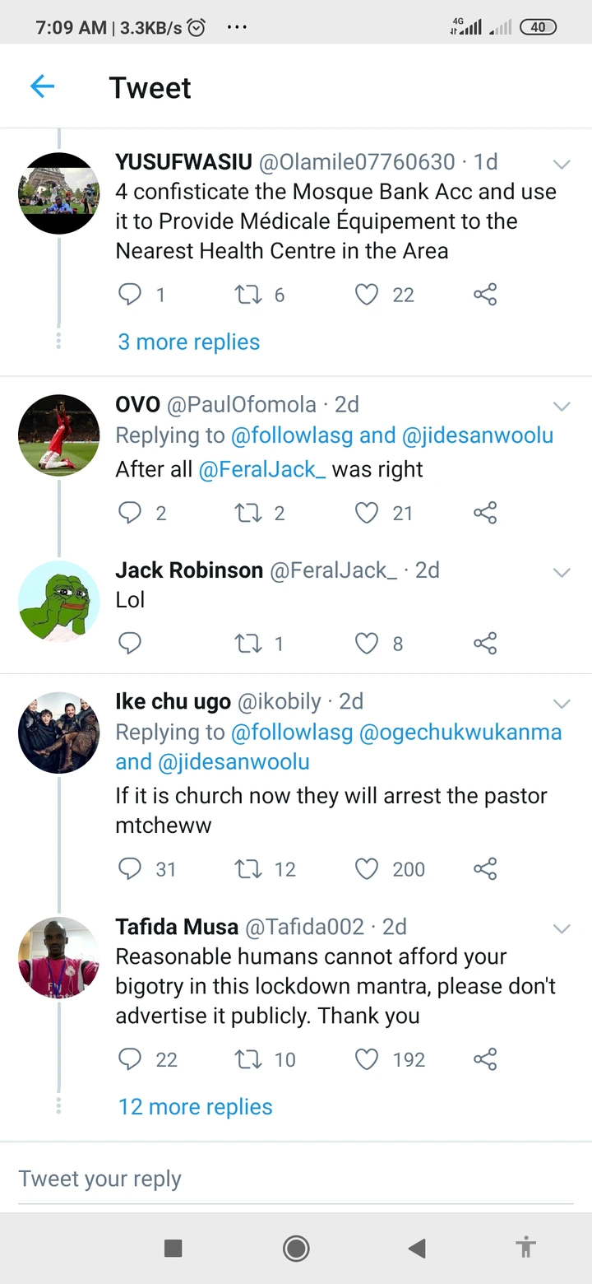Like Tafida Musa's tweet with heart icon

367,1058
